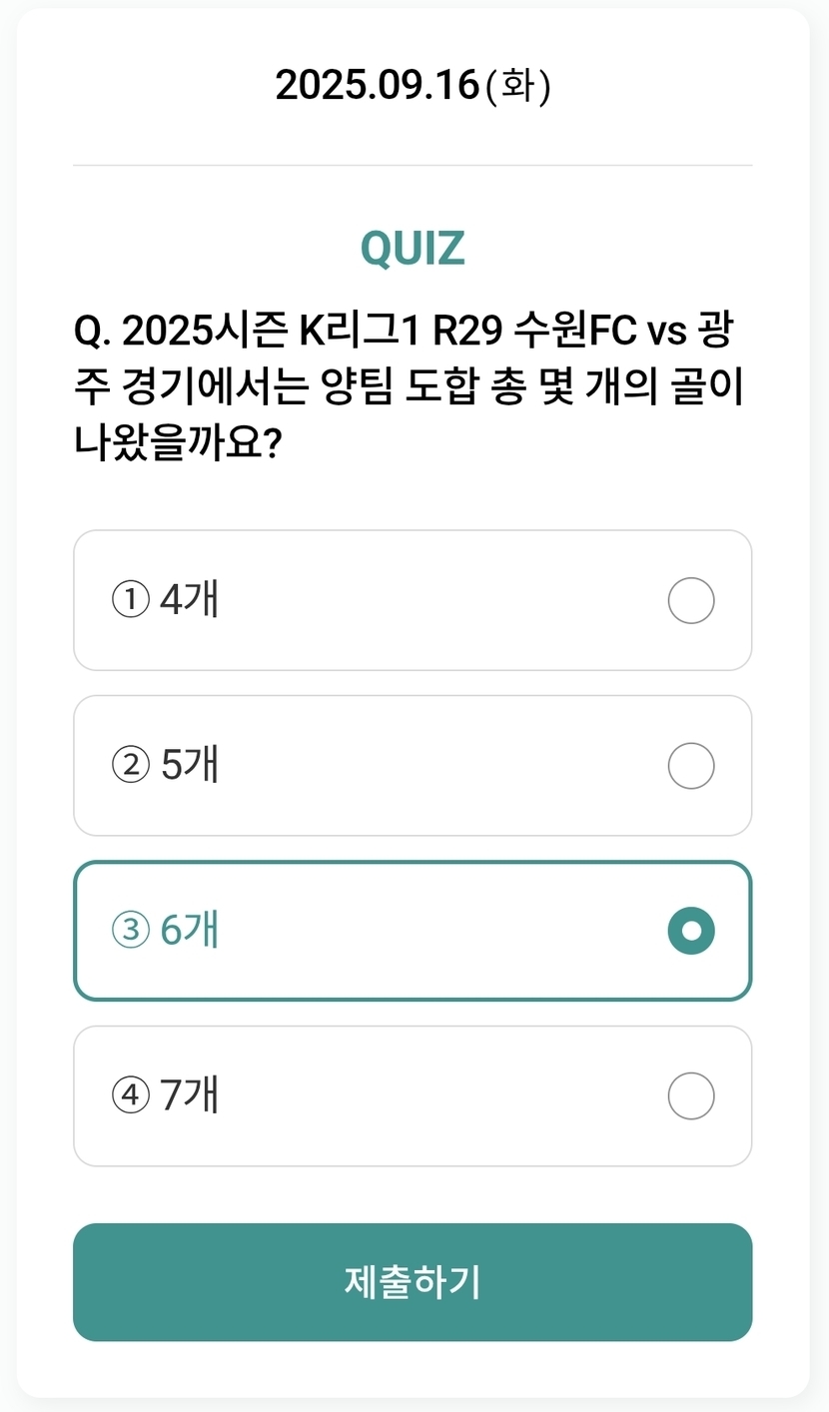Select the radio button for 5개
Image resolution: width=829 pixels, height=1412 pixels.
(690, 766)
